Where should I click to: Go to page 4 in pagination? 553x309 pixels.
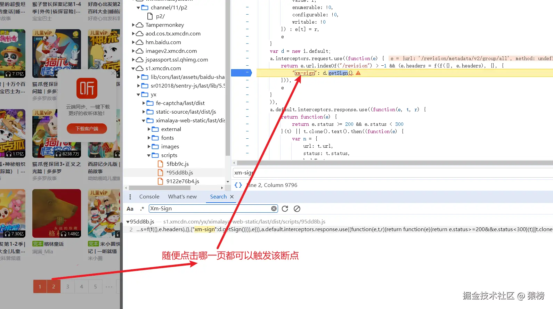tap(81, 286)
